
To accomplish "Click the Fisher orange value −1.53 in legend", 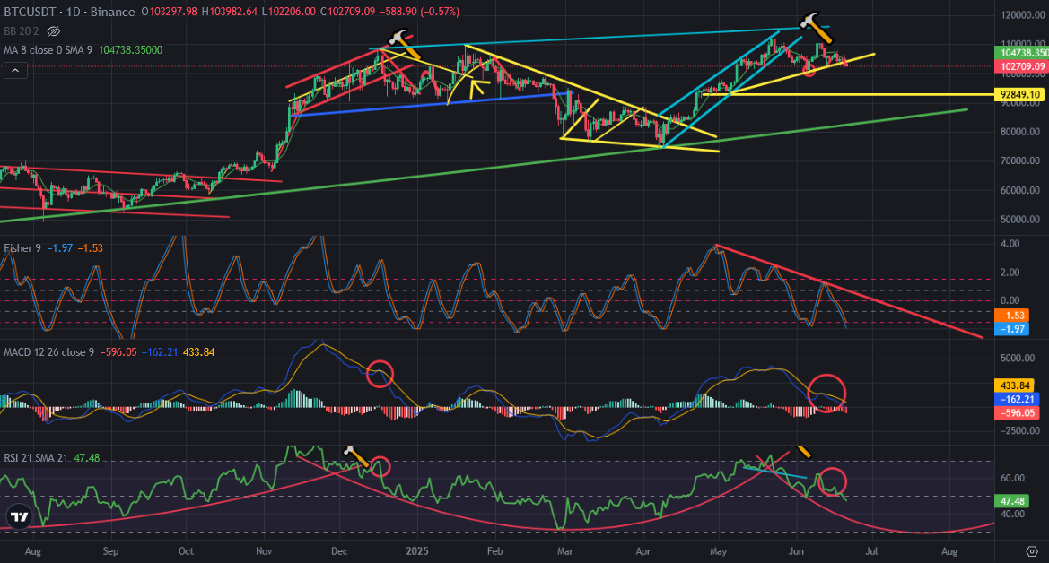I will pos(91,248).
